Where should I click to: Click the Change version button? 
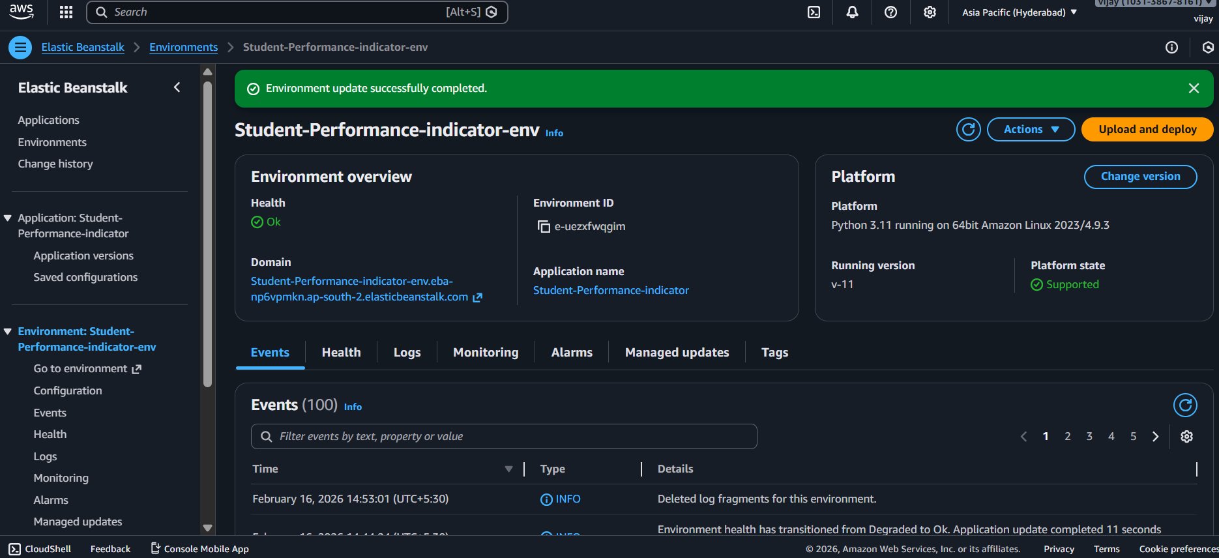(1140, 177)
